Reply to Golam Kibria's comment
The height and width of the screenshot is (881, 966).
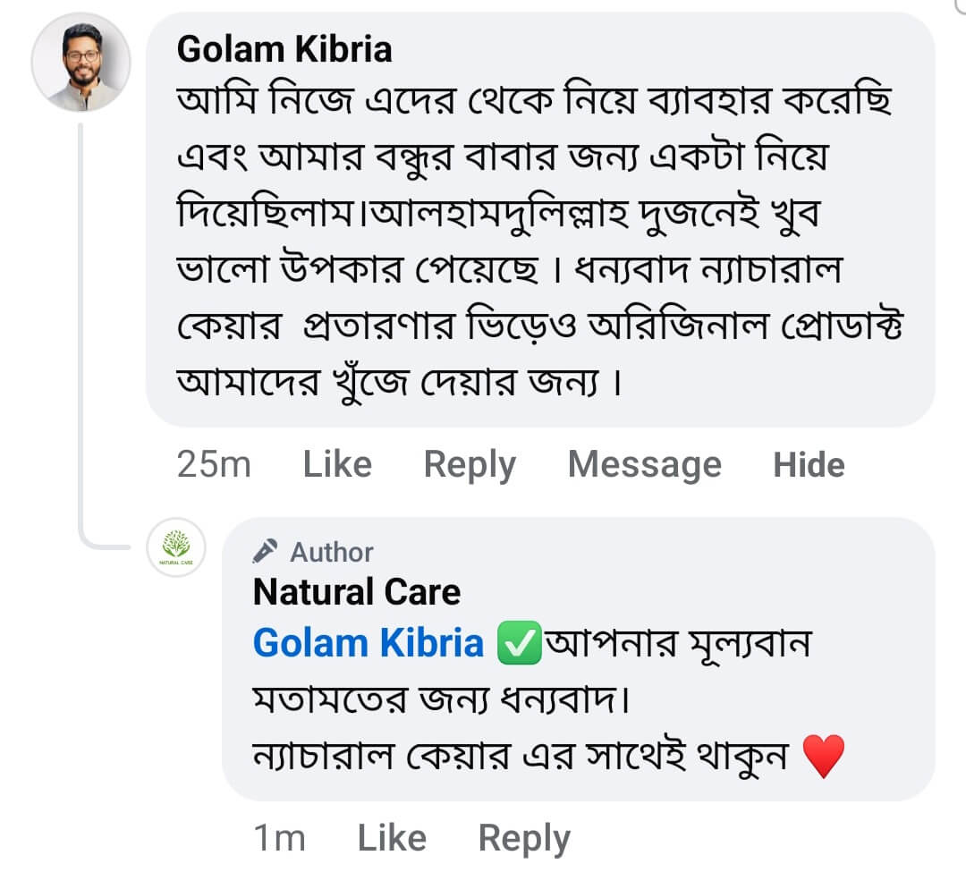click(x=470, y=464)
